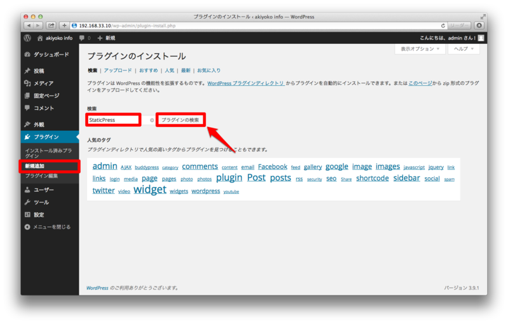Switch to 人気 popular tab

pos(170,71)
